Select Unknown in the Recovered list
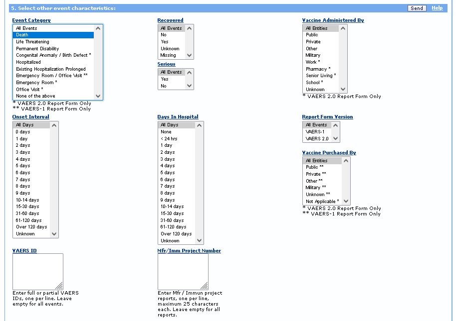457x321 pixels. tap(172, 49)
